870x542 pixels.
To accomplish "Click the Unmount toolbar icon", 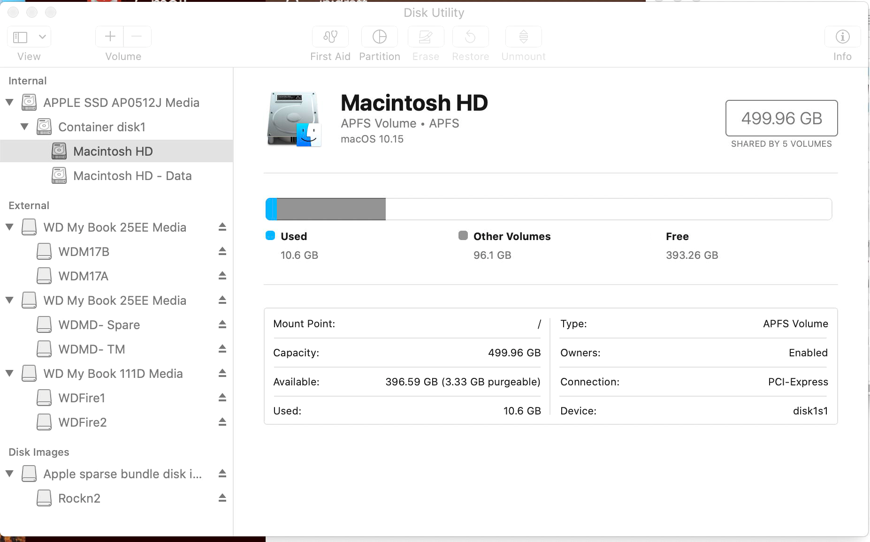I will pos(523,37).
